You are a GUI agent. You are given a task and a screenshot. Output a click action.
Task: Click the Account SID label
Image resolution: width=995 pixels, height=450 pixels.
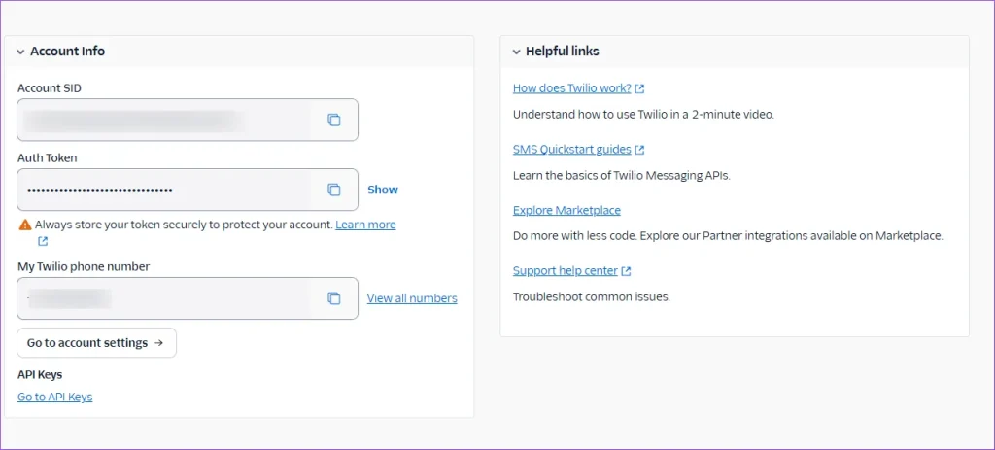[x=50, y=88]
